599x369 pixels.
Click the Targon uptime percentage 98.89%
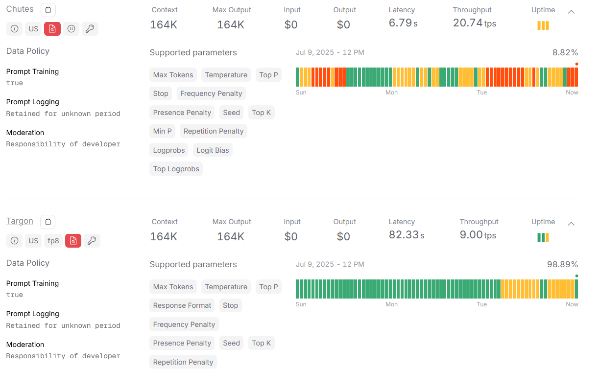[x=563, y=264]
